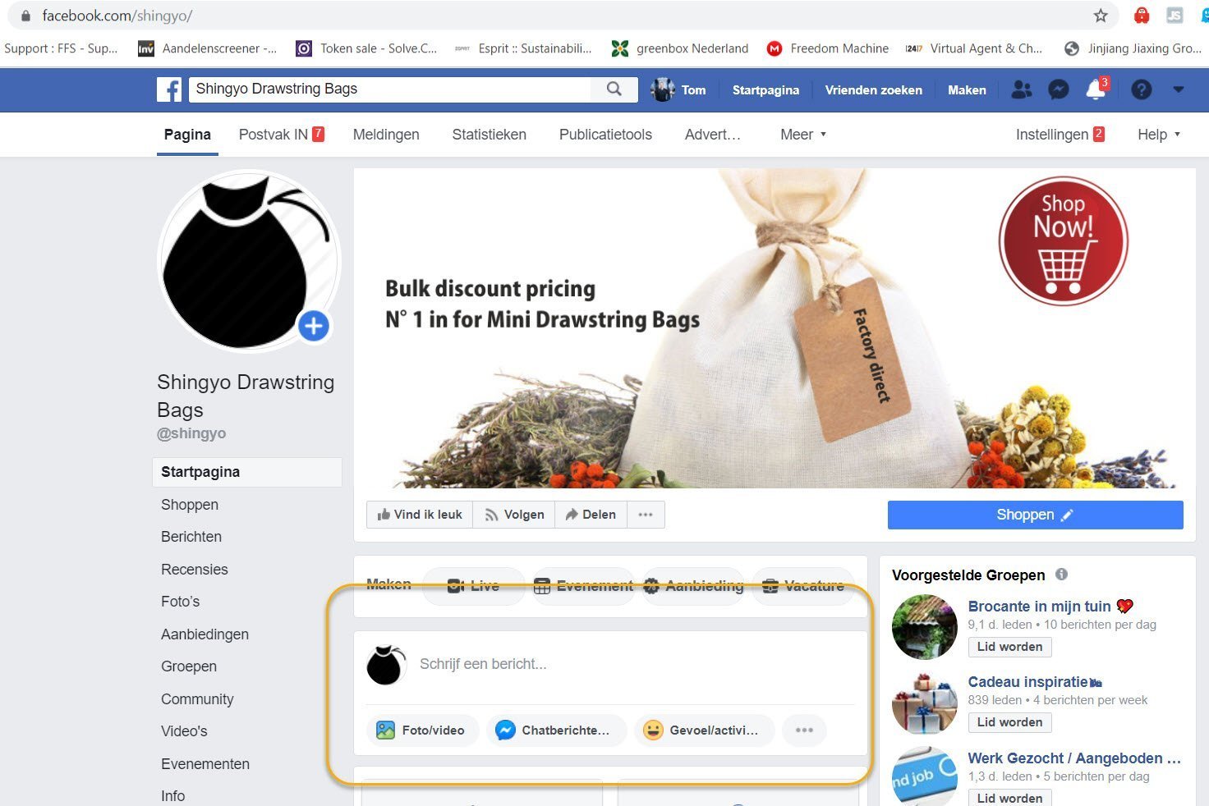Select Community in the left sidebar
Screen dimensions: 1209x806
[x=197, y=699]
